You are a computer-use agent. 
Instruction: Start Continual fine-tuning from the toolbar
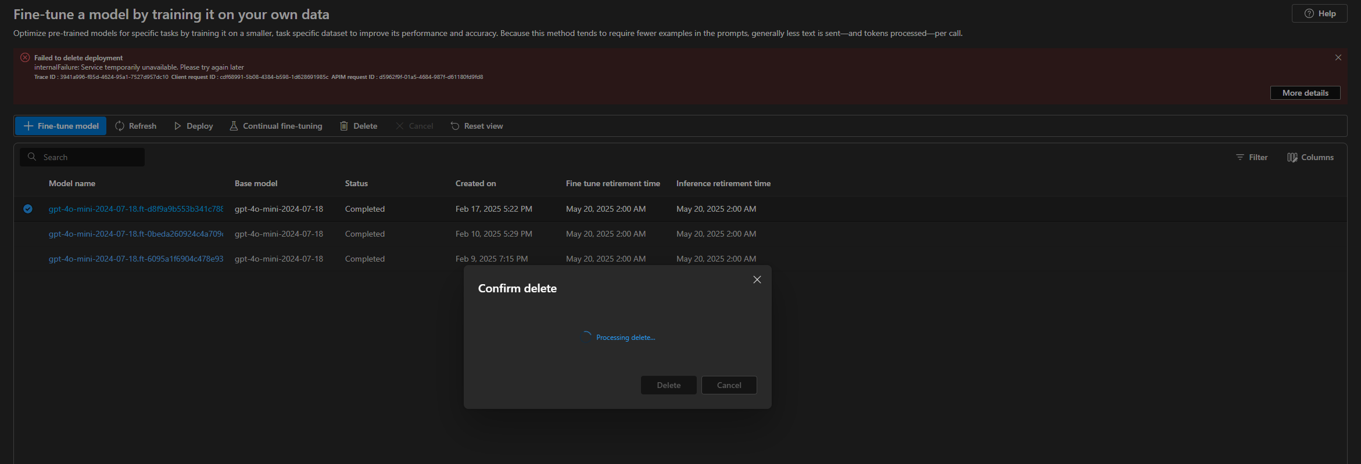(276, 126)
